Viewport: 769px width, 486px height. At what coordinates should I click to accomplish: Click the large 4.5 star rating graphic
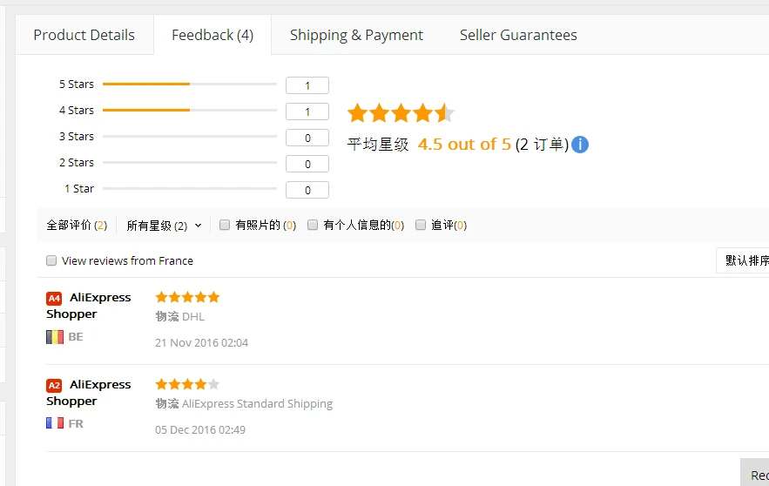(401, 113)
